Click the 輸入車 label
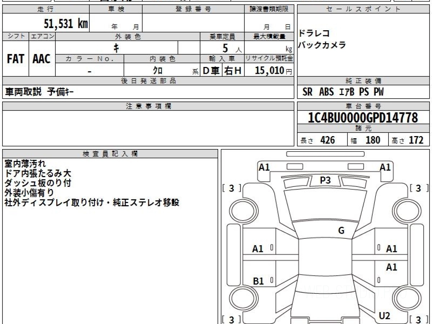The height and width of the screenshot is (324, 432). (222, 58)
